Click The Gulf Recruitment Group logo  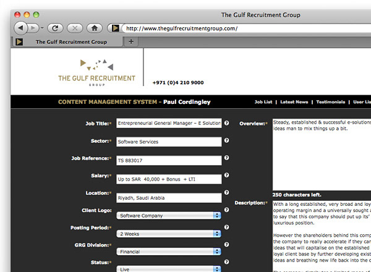coord(97,72)
